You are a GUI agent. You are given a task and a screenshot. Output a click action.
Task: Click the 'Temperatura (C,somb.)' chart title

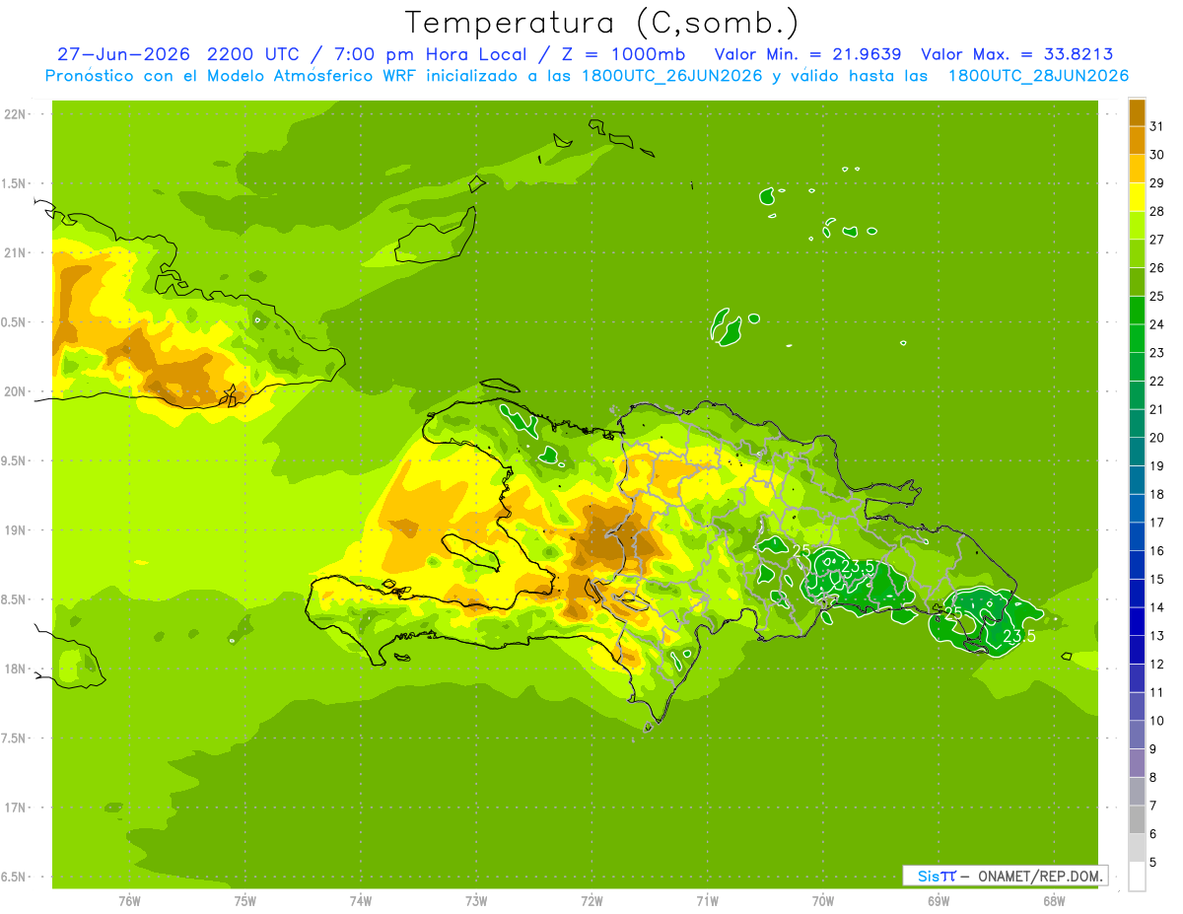(x=602, y=22)
